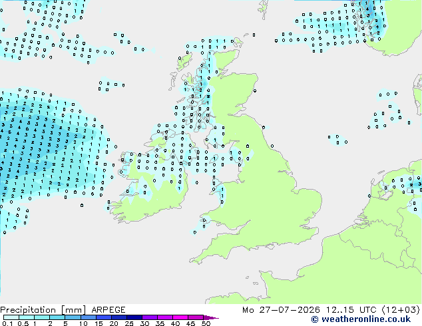
Task: Click the 40–45 mm magenta legend swatch
Action: (x=180, y=317)
